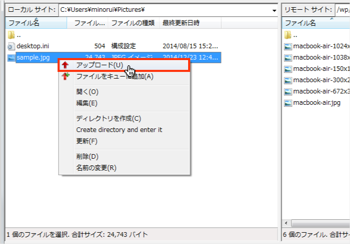
Task: Select remote file macbook-air-1038x
Action: pos(321,58)
